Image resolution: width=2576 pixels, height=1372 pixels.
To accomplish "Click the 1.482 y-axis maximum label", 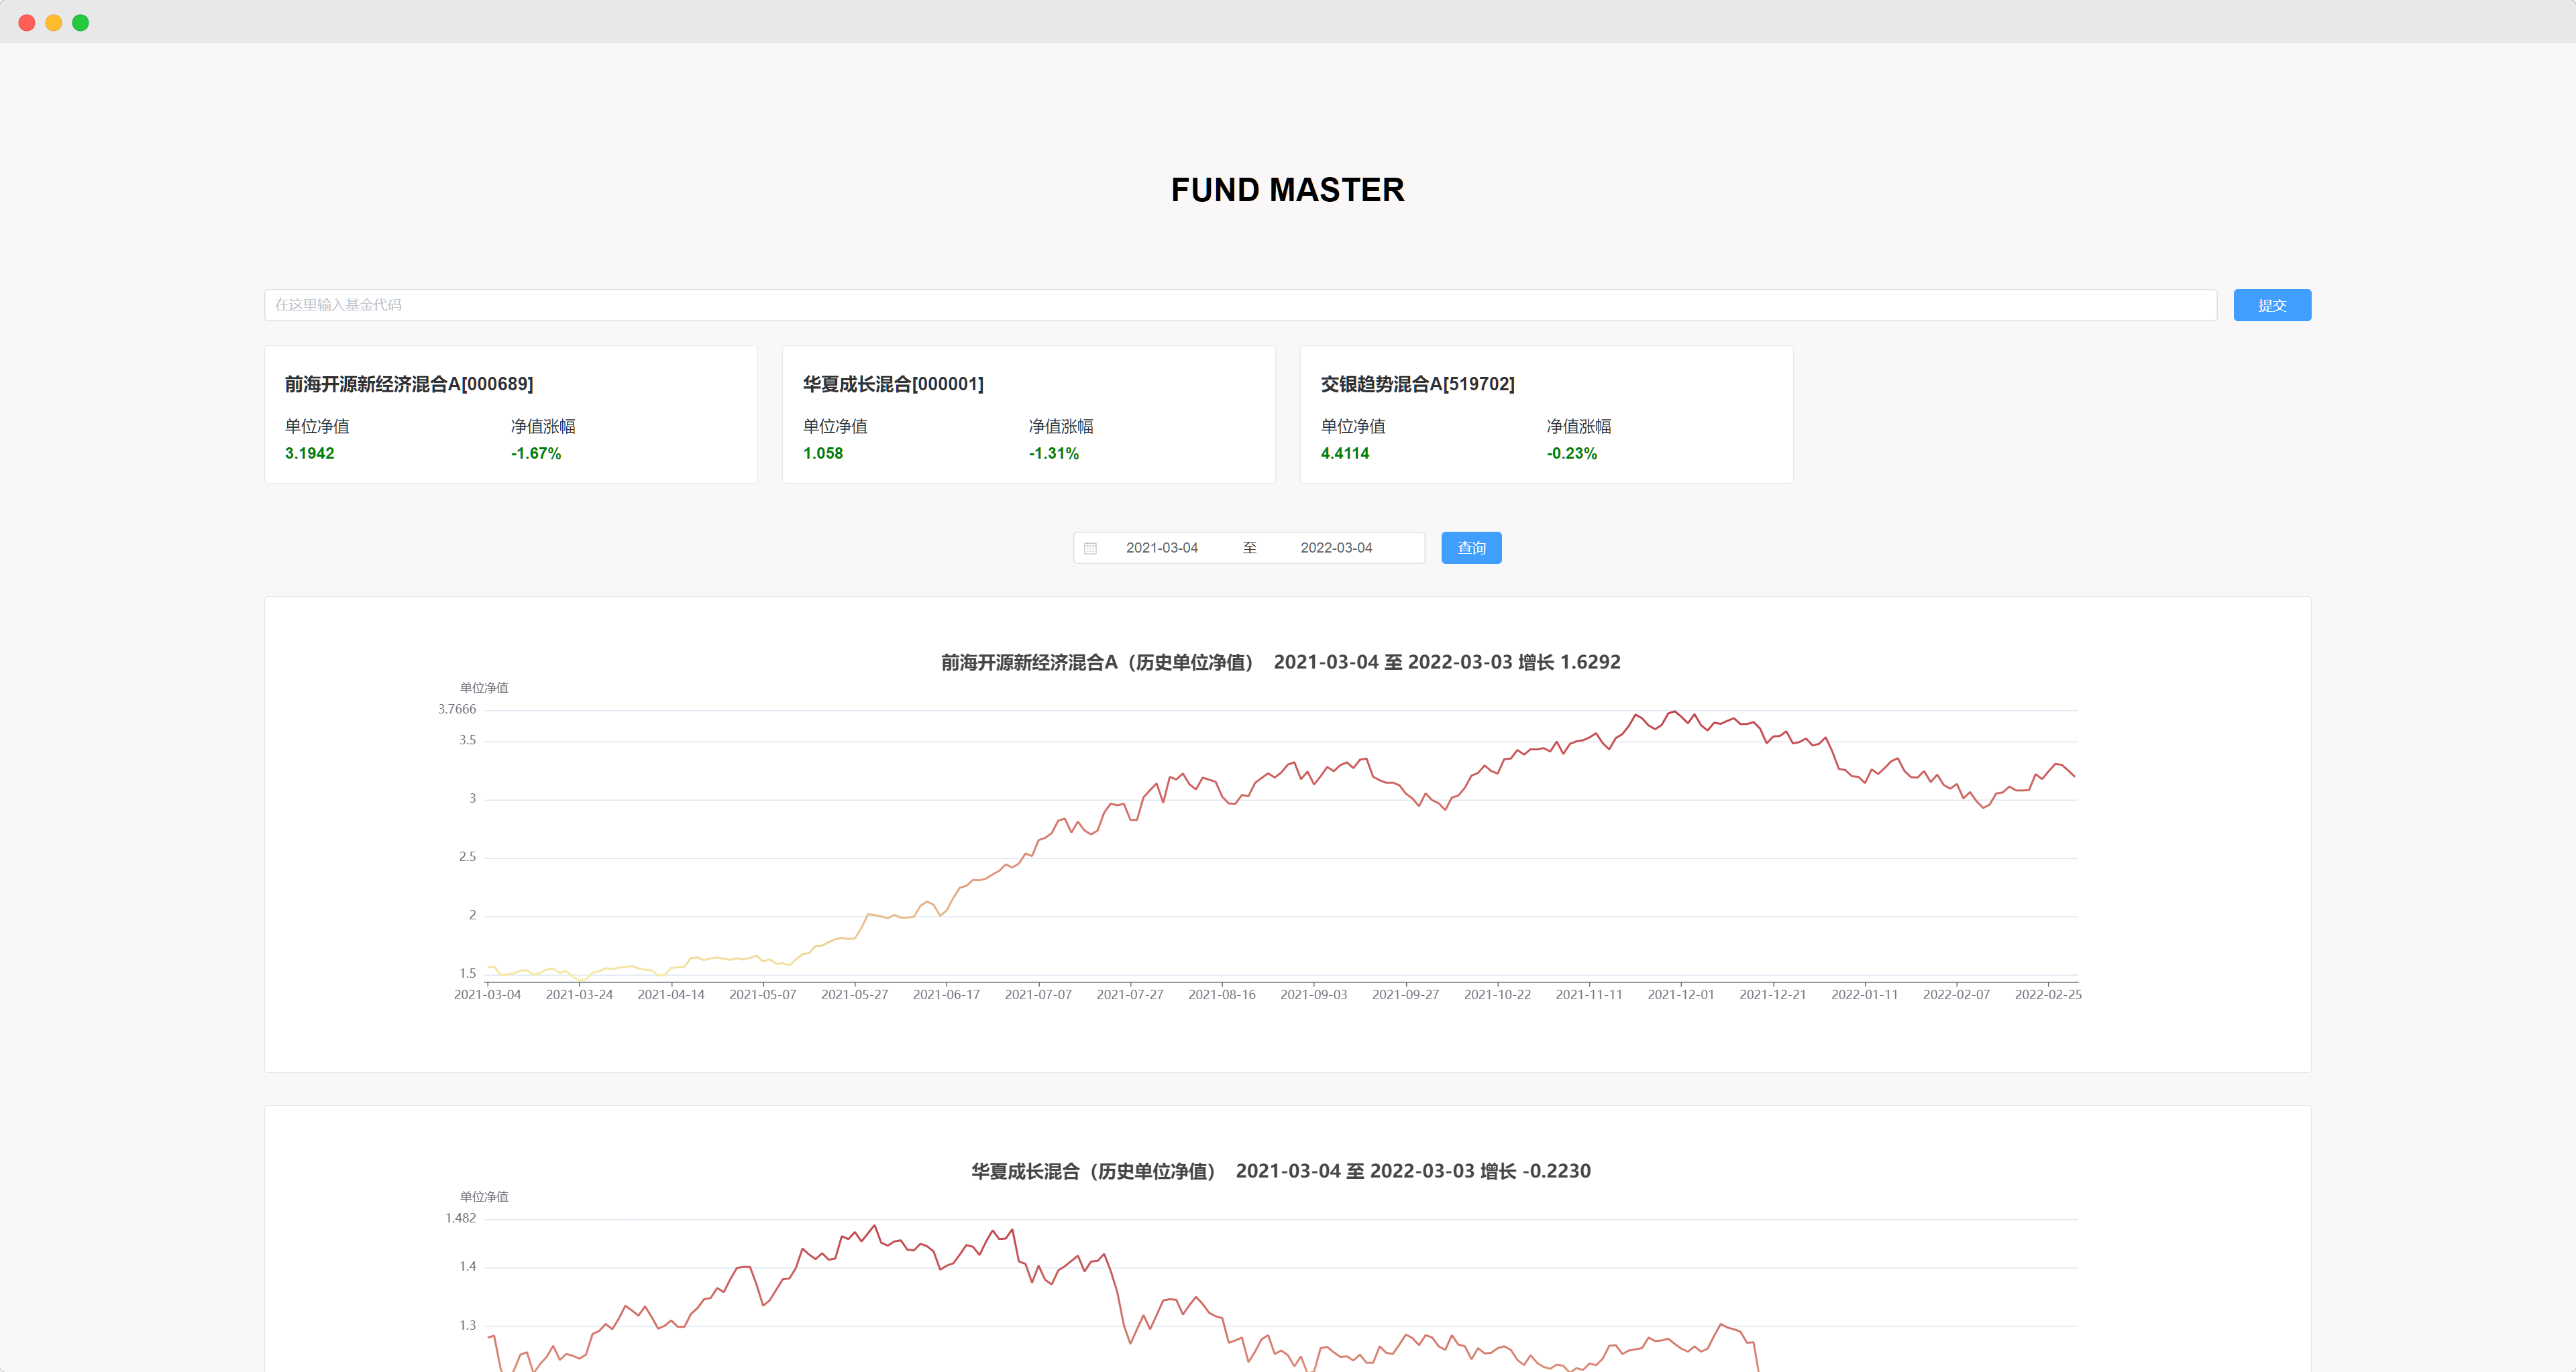I will [x=460, y=1217].
